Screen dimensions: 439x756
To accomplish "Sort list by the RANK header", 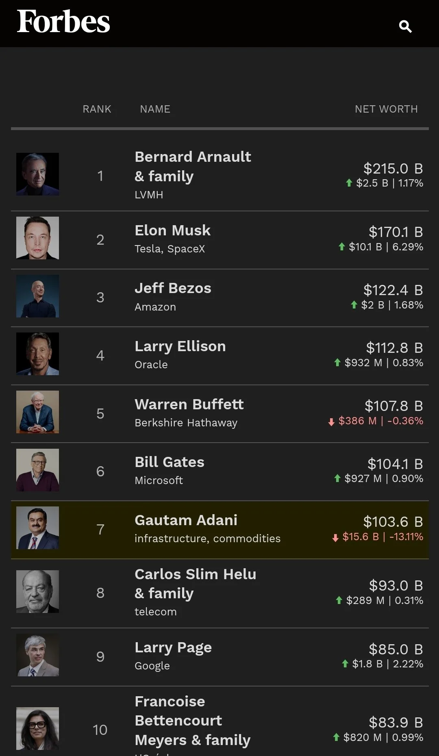I will (97, 109).
